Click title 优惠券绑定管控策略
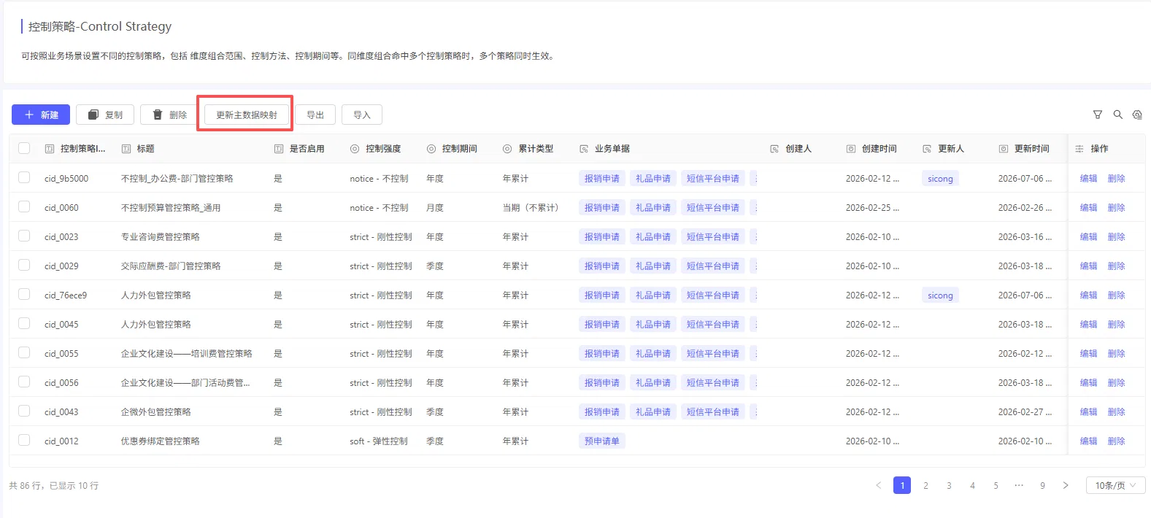This screenshot has width=1151, height=518. 161,441
